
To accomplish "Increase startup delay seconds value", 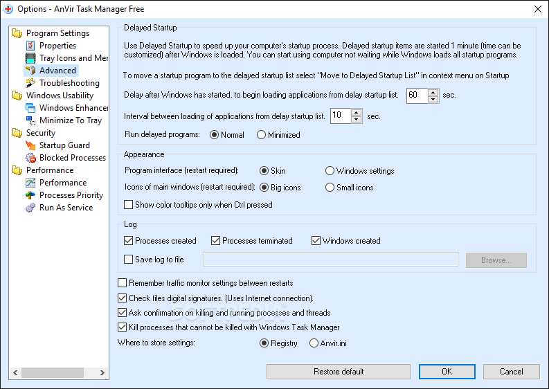I will (x=433, y=93).
